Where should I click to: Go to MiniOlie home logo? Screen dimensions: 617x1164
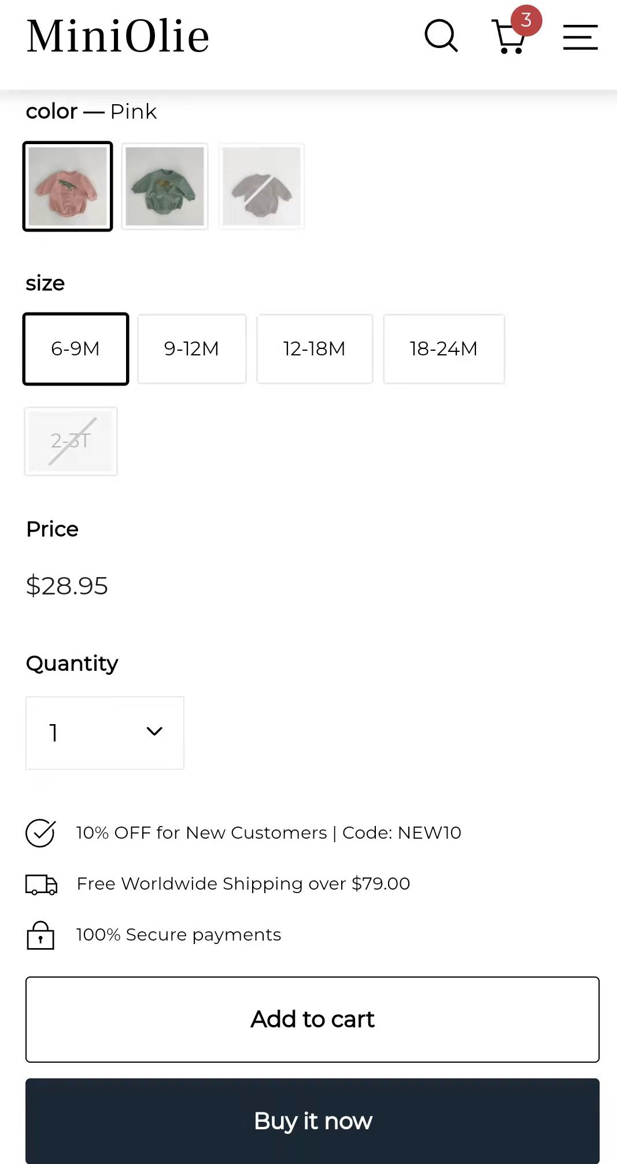coord(118,36)
